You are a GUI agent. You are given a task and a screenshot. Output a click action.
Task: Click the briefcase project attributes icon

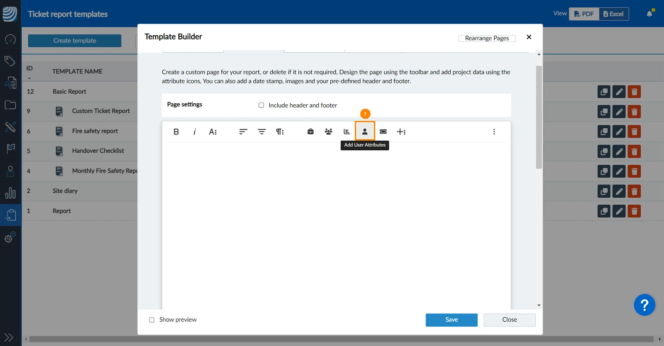coord(310,132)
